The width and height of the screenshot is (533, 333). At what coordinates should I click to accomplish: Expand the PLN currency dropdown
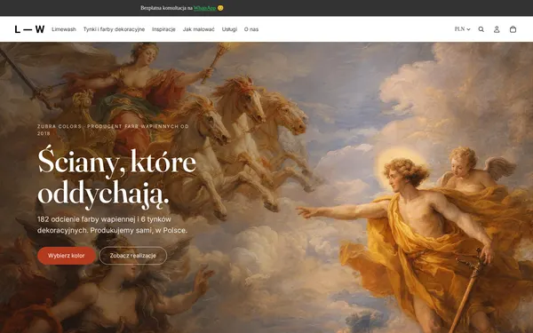[x=462, y=29]
